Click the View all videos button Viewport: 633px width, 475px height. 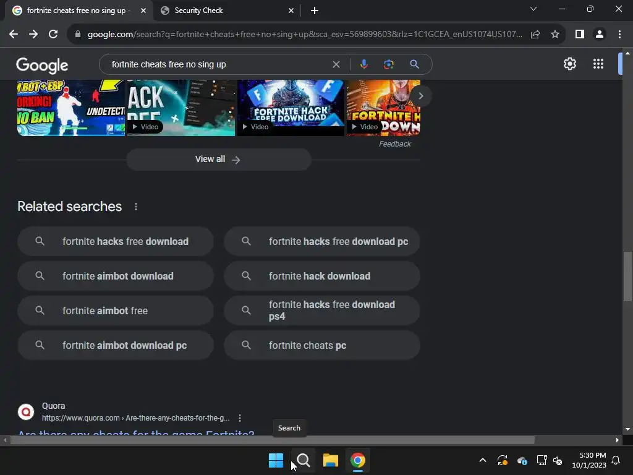[x=219, y=160]
